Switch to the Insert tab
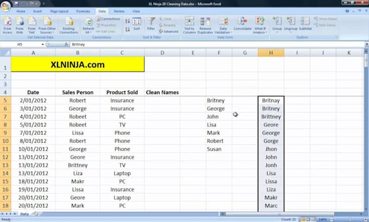 coord(37,11)
